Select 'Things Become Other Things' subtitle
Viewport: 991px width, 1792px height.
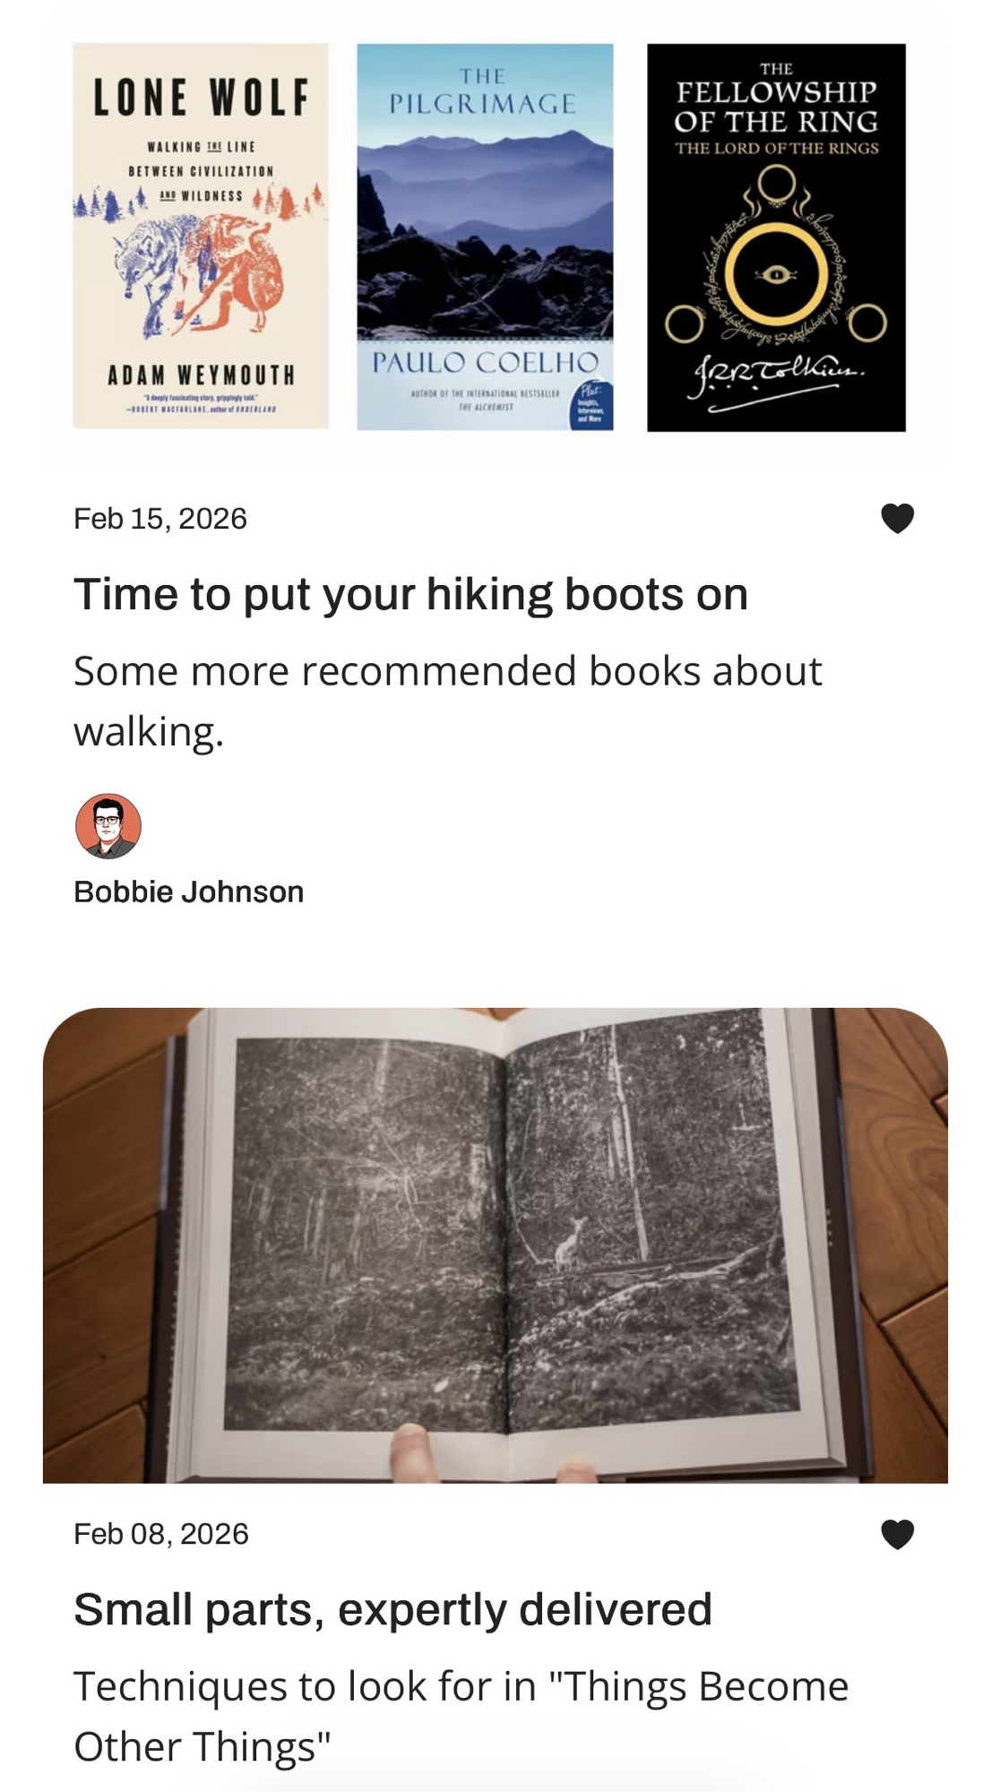point(461,1716)
